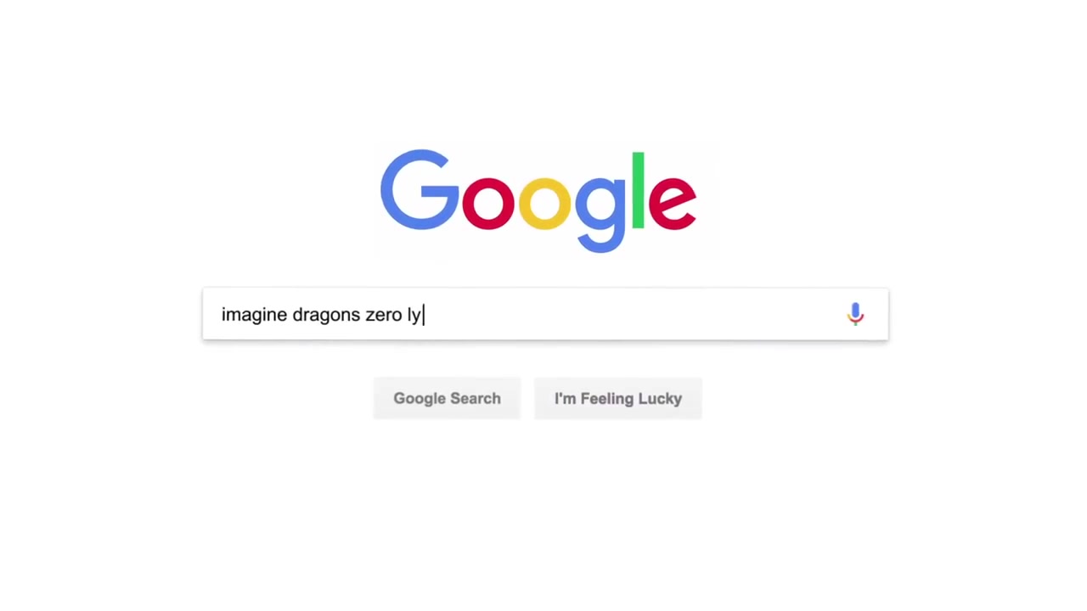This screenshot has height=611, width=1087.
Task: Click the blue lowercase g in logo
Action: point(600,214)
